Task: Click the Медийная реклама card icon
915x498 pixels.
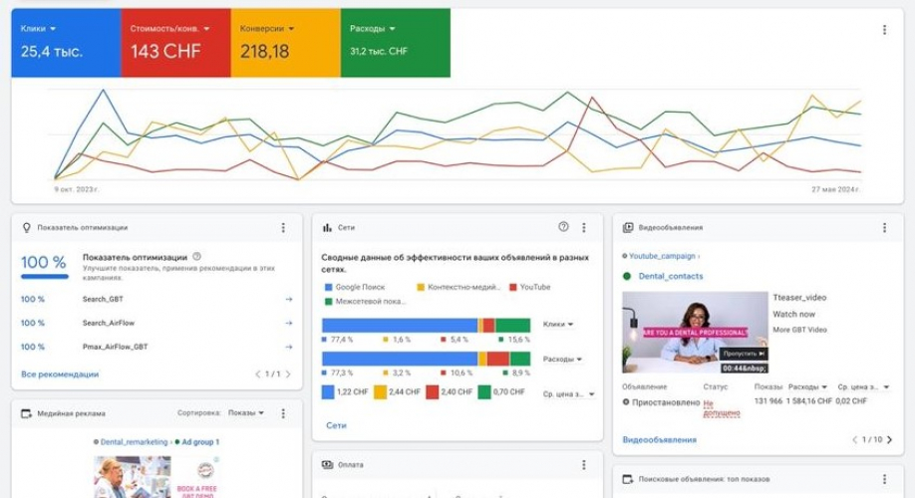Action: (x=26, y=413)
